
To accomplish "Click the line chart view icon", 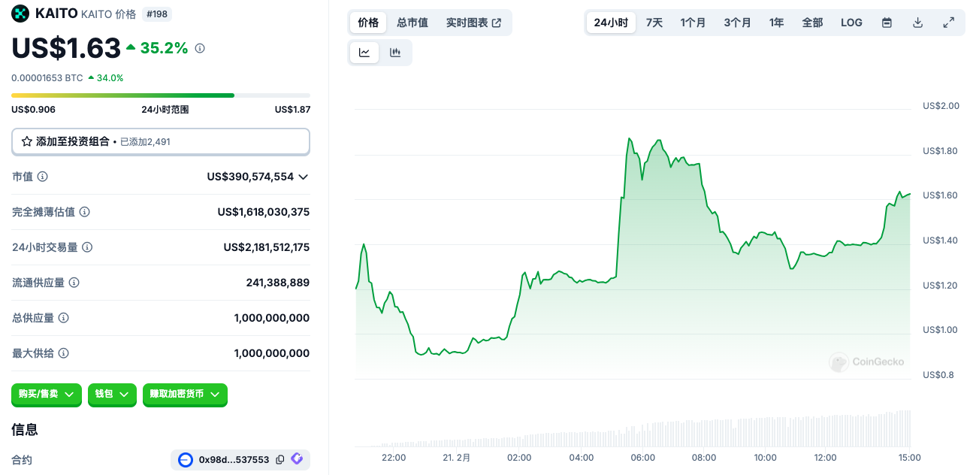I will click(x=364, y=53).
